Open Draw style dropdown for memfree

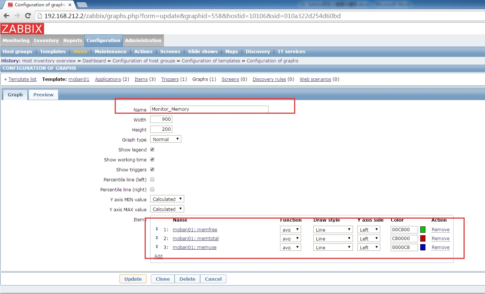[333, 230]
